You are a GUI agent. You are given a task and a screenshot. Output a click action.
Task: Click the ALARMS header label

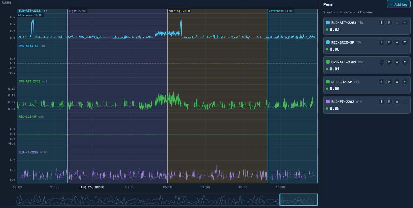6,3
